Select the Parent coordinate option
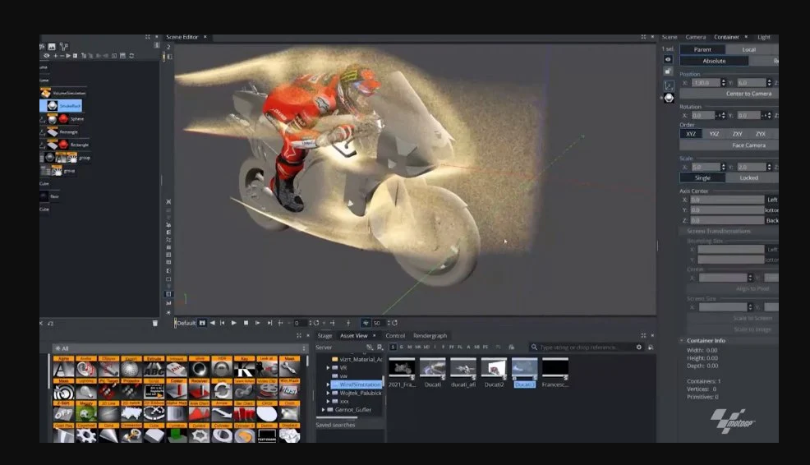 (x=702, y=49)
